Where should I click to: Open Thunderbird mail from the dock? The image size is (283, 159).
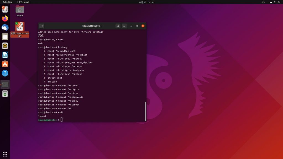5,28
